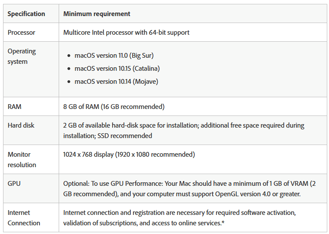Viewport: 329px width, 234px height.
Task: Click the Minimum requirement column header
Action: (x=96, y=14)
